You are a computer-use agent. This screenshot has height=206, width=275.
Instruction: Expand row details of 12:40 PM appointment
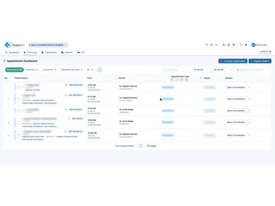coord(8,136)
